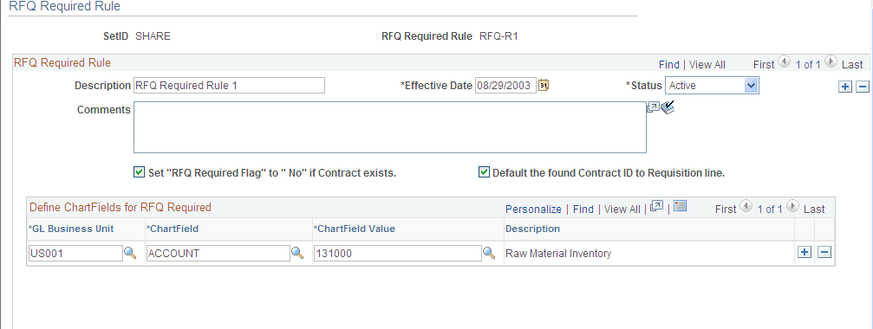This screenshot has height=329, width=873.
Task: Open the Status dropdown
Action: (712, 86)
